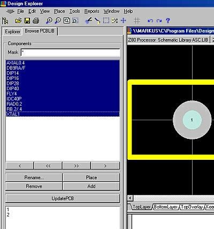The height and width of the screenshot is (229, 214).
Task: Click the help question mark icon
Action: click(x=167, y=21)
